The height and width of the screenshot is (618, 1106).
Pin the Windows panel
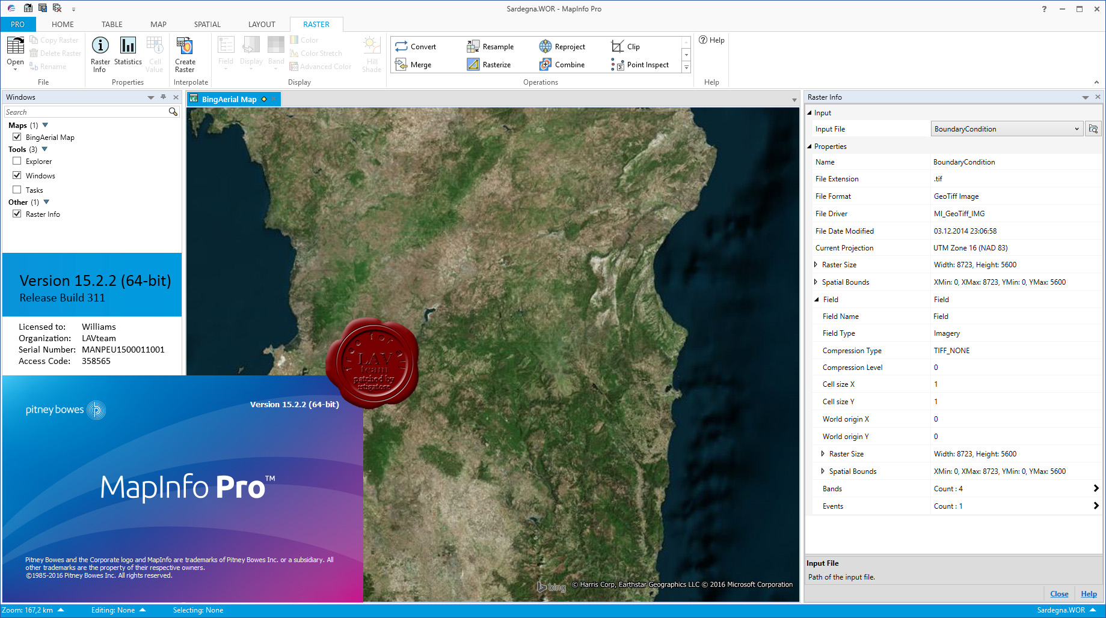coord(163,97)
